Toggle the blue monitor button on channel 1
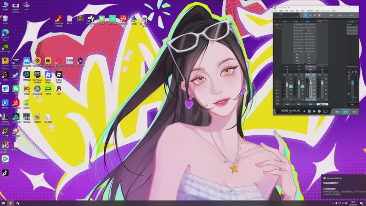This screenshot has height=206, width=366. coord(291,87)
